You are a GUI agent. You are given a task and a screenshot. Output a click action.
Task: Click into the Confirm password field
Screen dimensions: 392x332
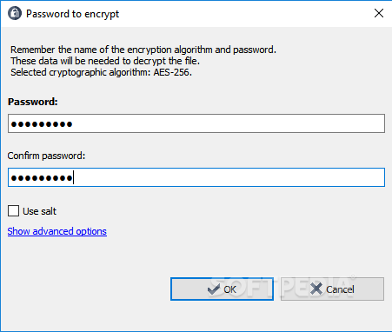[196, 177]
